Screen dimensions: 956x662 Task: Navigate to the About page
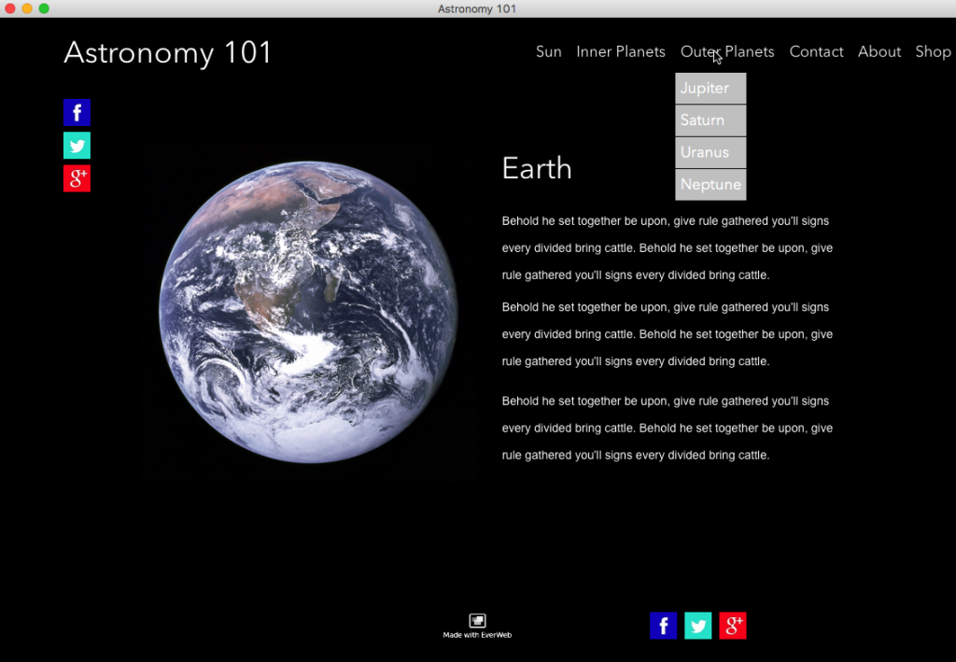[x=879, y=51]
